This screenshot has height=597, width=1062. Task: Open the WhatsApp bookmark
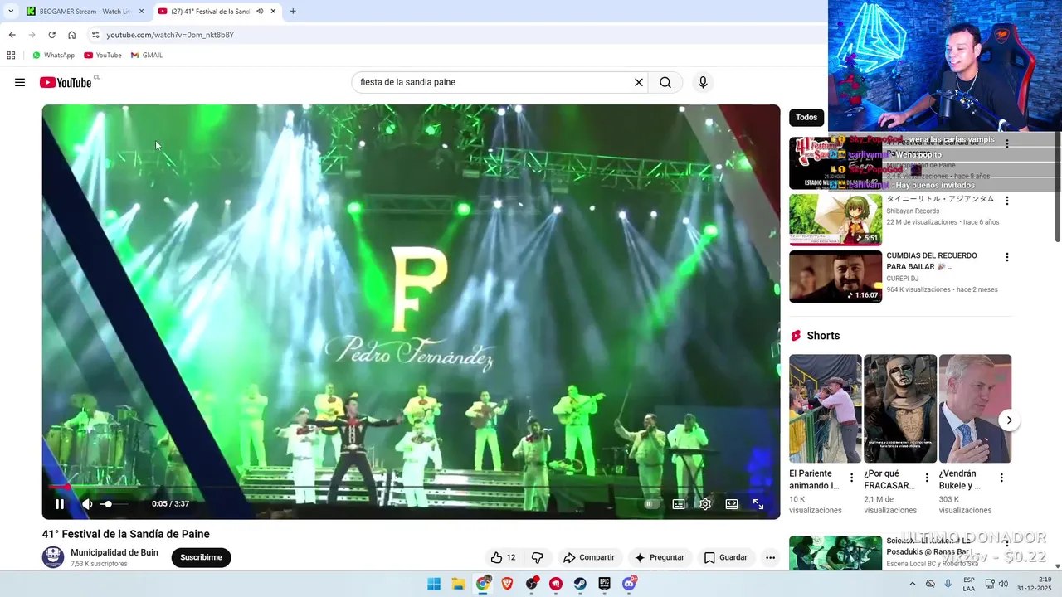point(53,56)
